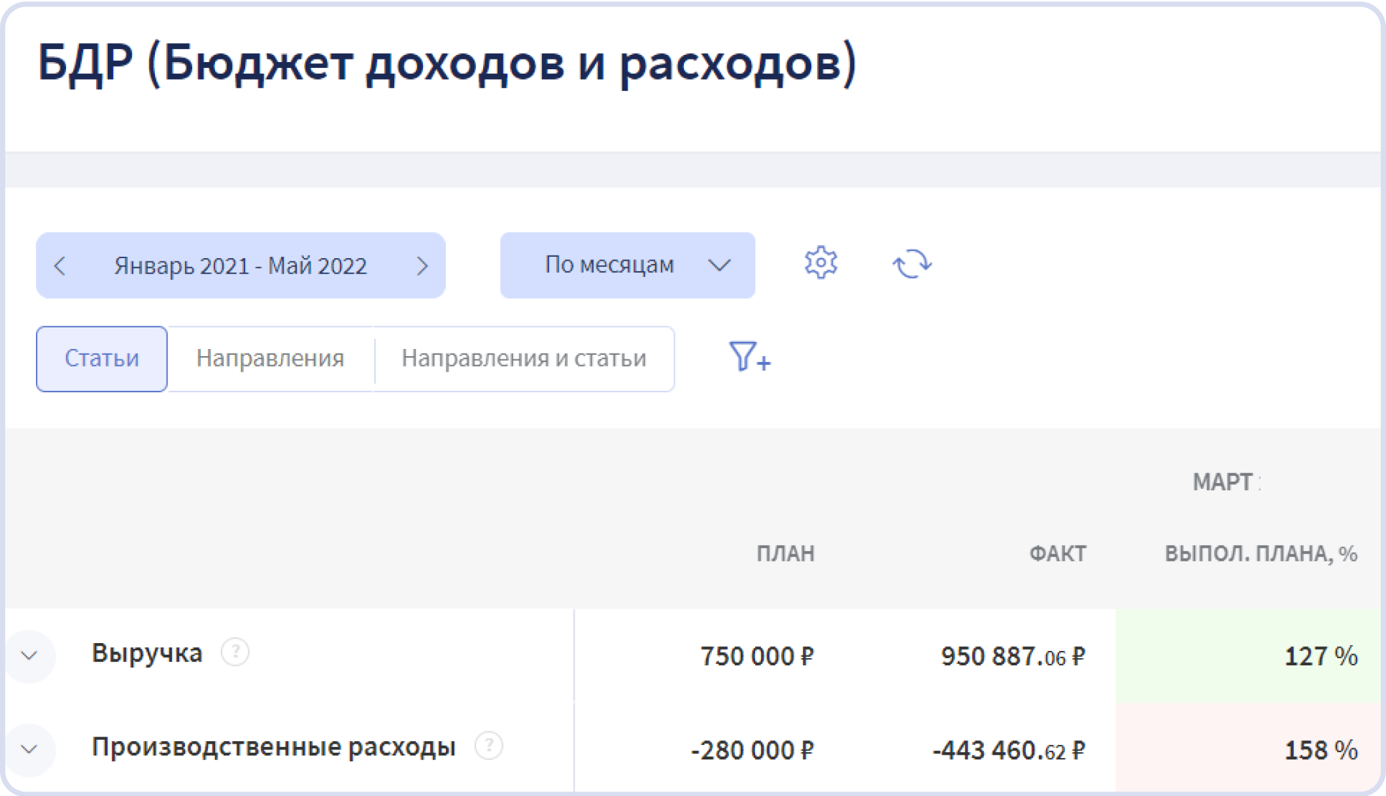This screenshot has width=1386, height=796.
Task: Show help tooltip next to Производственные расходы
Action: click(489, 746)
